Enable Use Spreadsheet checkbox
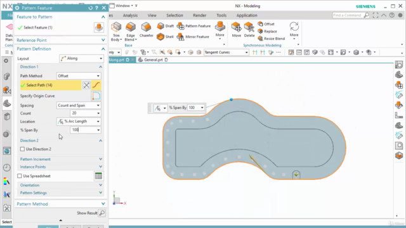The height and width of the screenshot is (228, 406). tap(20, 176)
